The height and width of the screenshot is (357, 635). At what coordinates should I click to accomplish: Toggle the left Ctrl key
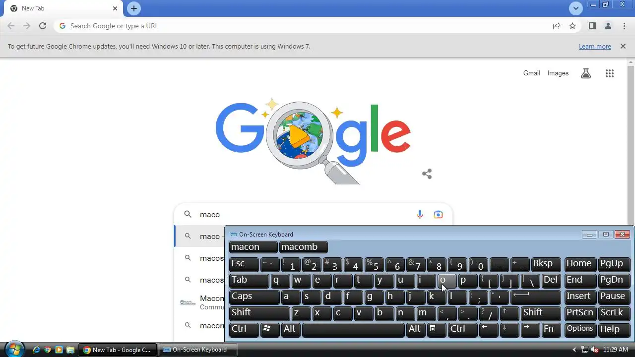click(244, 330)
